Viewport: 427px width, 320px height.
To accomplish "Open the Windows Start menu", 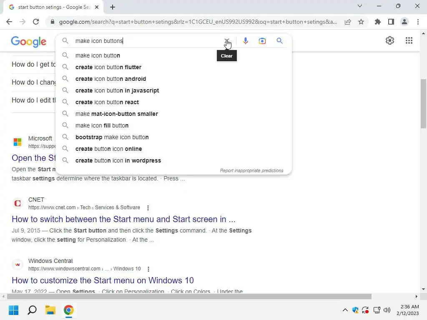I will 13,310.
